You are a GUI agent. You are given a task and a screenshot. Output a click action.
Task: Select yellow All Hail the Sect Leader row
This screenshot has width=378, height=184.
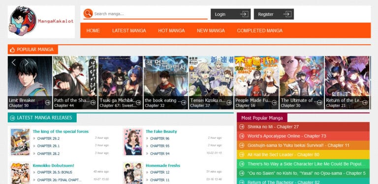click(x=303, y=155)
